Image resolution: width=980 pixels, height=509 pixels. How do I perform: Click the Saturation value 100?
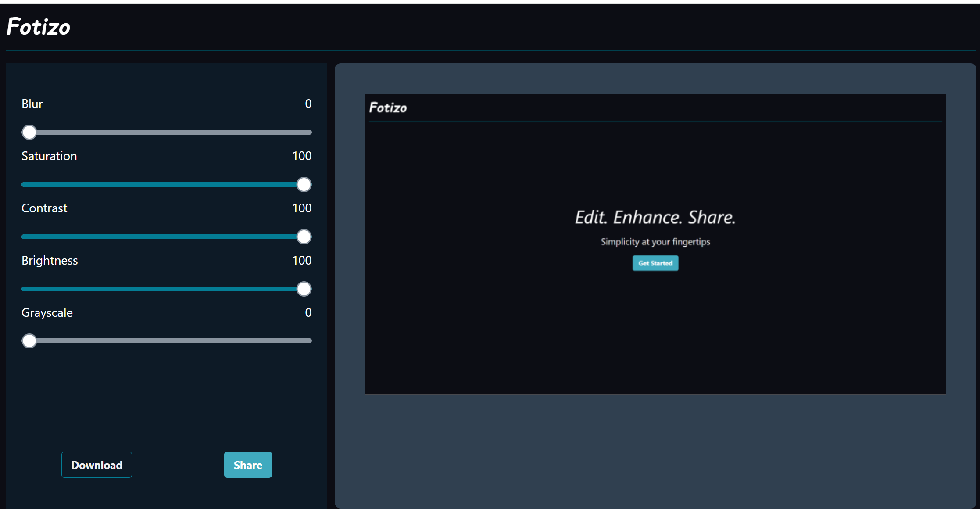pyautogui.click(x=302, y=156)
